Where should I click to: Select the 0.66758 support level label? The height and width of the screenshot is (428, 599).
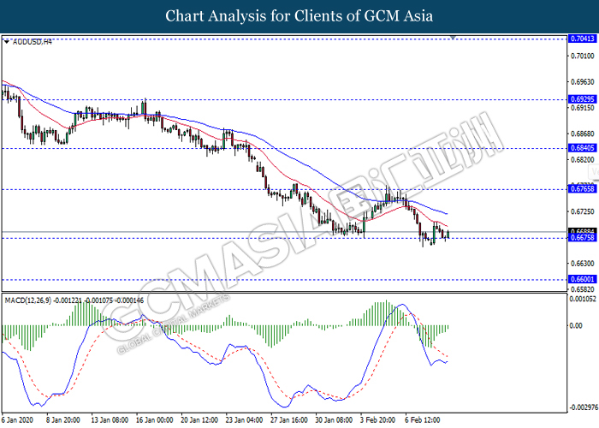click(582, 238)
